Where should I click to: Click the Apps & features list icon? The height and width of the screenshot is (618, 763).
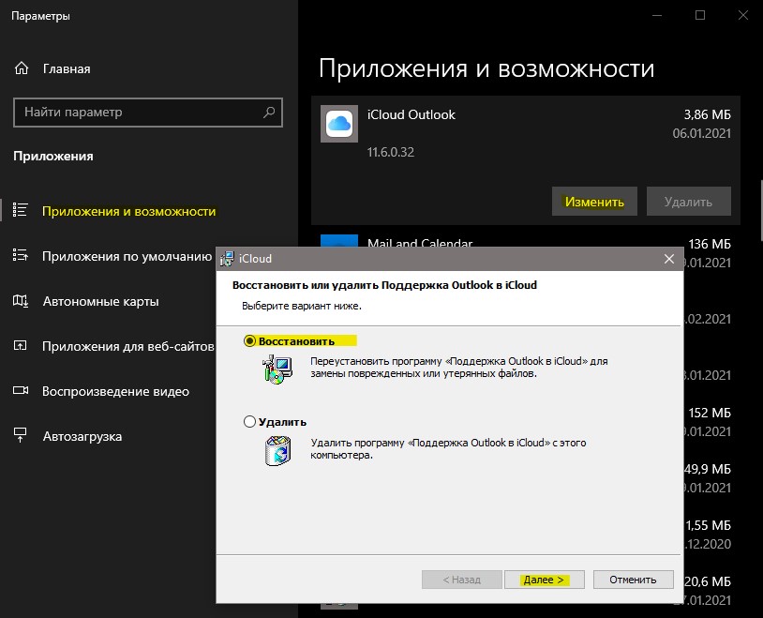click(21, 210)
